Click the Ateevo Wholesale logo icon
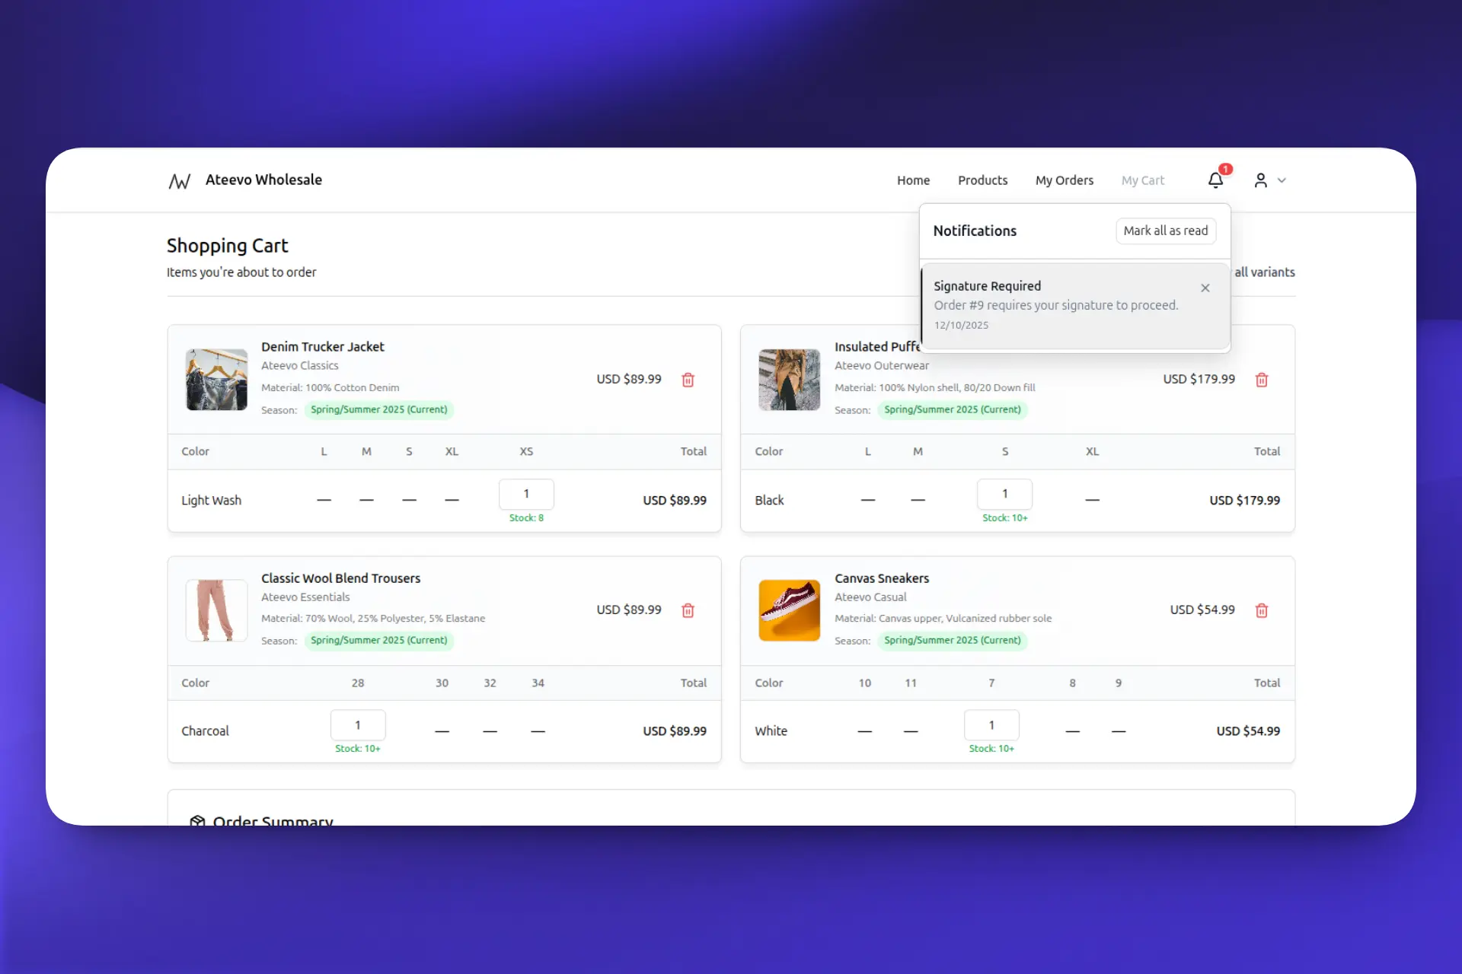Image resolution: width=1462 pixels, height=974 pixels. click(x=180, y=180)
